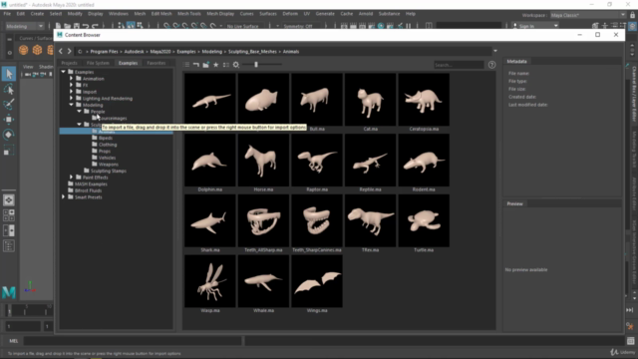638x359 pixels.
Task: Expand the FX folder
Action: (x=71, y=85)
